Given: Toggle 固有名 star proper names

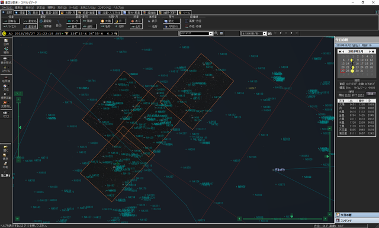Looking at the screenshot, I should click(10, 21).
